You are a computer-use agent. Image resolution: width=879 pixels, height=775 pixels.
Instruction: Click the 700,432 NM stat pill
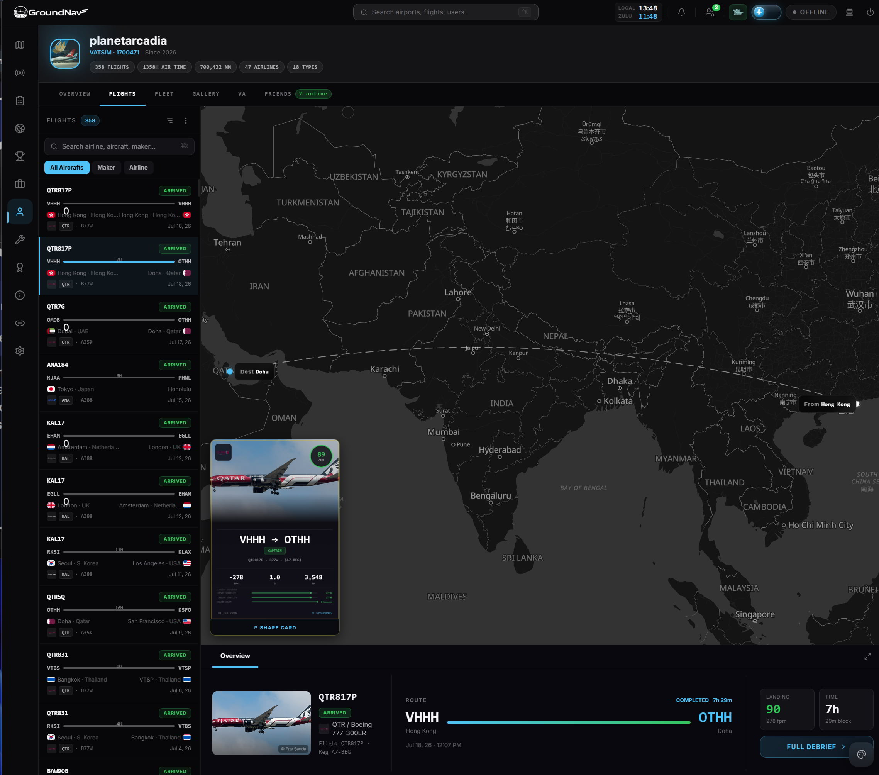215,67
